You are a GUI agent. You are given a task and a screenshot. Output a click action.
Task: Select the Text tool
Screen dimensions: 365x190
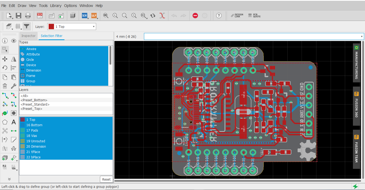13,122
